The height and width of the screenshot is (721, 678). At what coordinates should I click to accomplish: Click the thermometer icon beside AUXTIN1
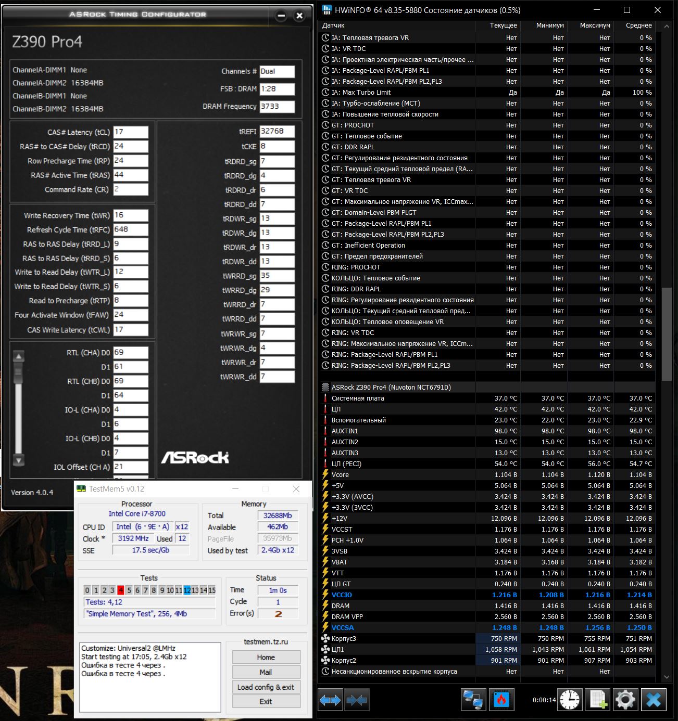point(325,431)
